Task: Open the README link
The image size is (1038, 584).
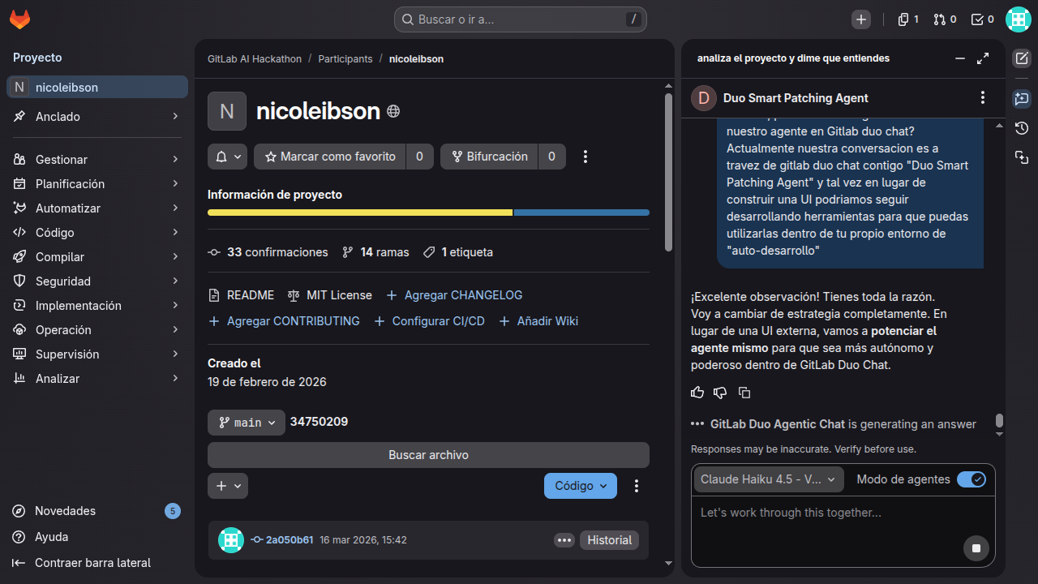Action: point(242,295)
